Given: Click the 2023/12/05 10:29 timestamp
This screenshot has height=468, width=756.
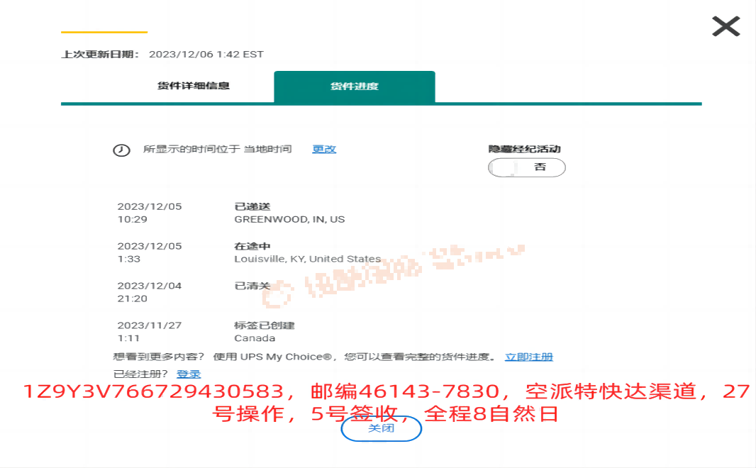Looking at the screenshot, I should pyautogui.click(x=150, y=213).
